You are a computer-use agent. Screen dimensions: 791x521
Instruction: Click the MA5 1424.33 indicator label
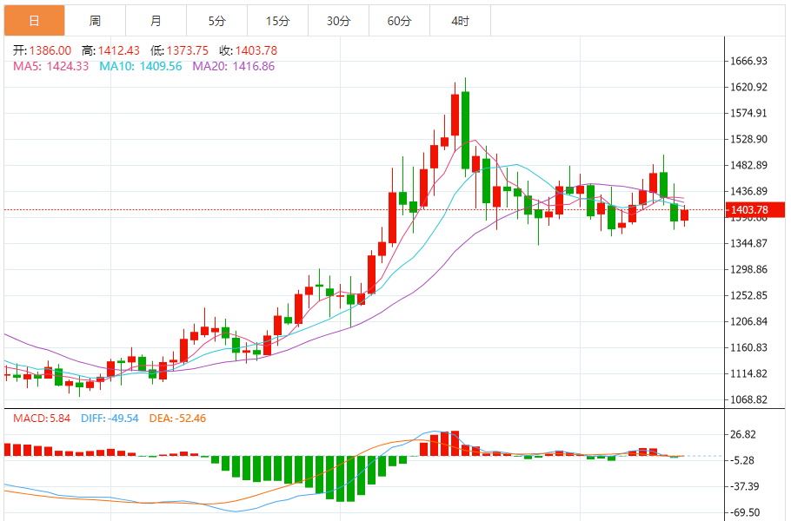click(x=50, y=66)
